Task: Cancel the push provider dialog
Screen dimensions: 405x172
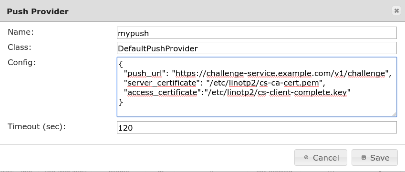Action: coord(321,158)
